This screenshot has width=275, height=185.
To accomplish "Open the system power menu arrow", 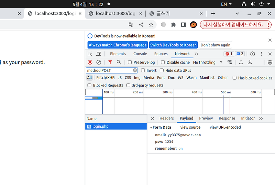I will 269,4.
